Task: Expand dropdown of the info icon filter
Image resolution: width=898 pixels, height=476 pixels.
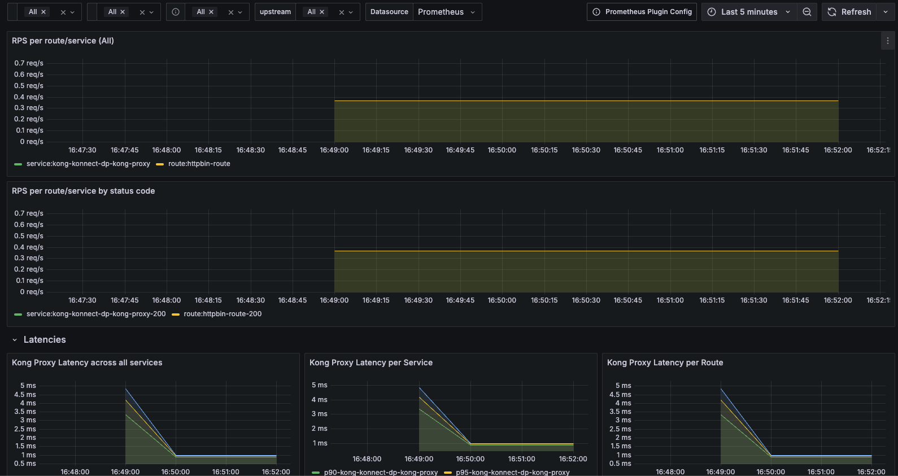Action: (x=240, y=12)
